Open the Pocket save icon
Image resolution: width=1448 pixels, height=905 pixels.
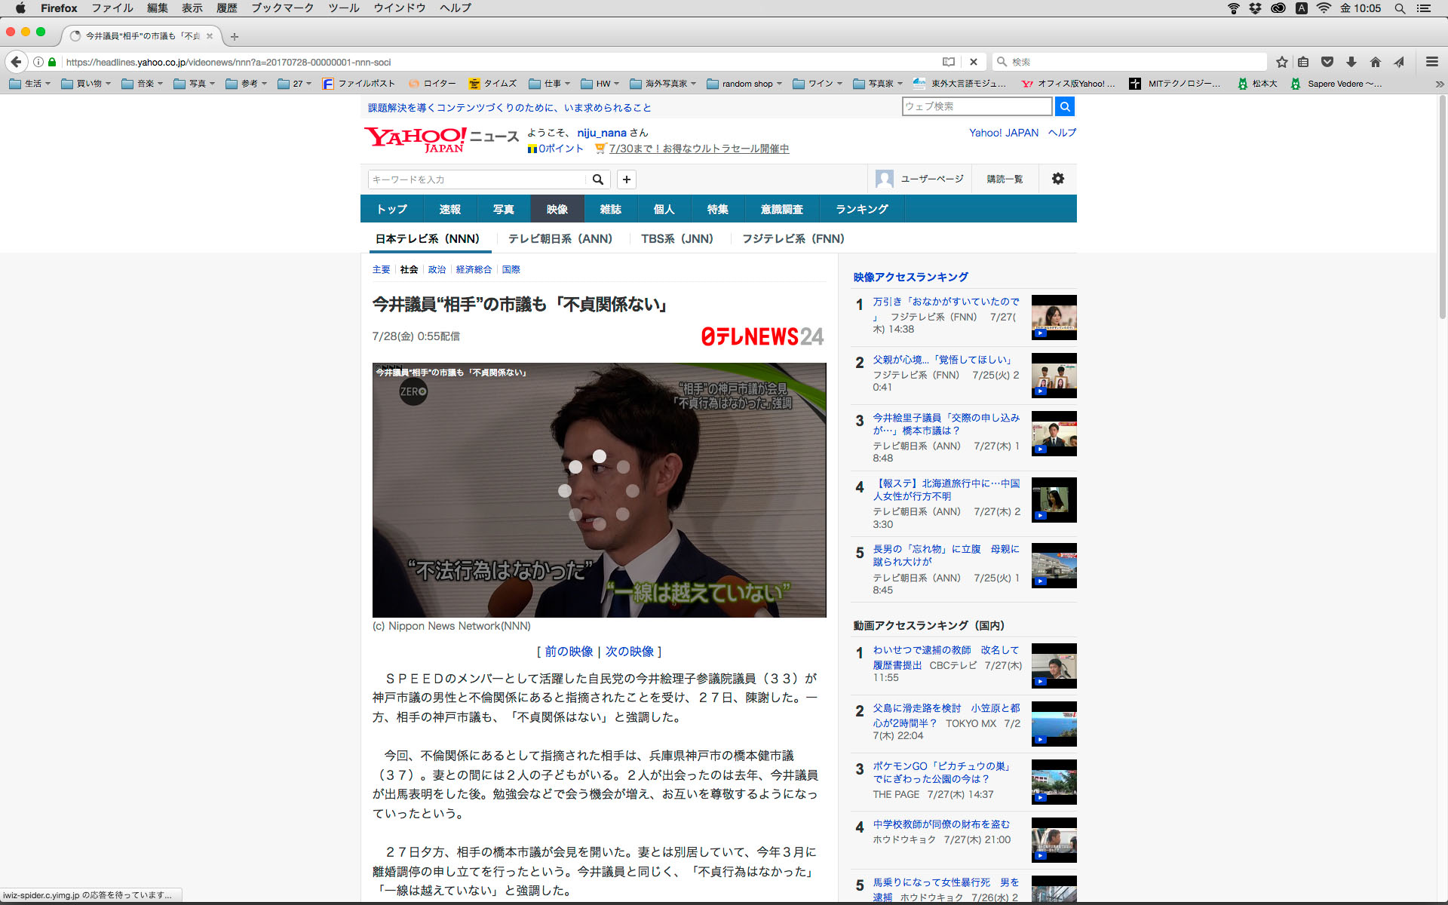pyautogui.click(x=1327, y=62)
